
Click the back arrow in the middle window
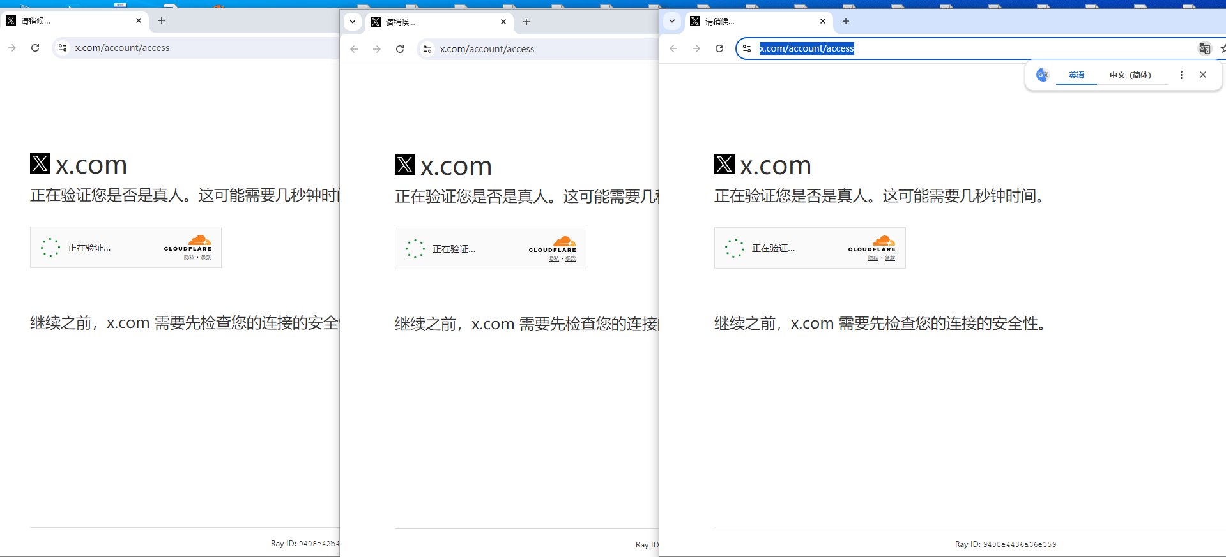pyautogui.click(x=354, y=49)
